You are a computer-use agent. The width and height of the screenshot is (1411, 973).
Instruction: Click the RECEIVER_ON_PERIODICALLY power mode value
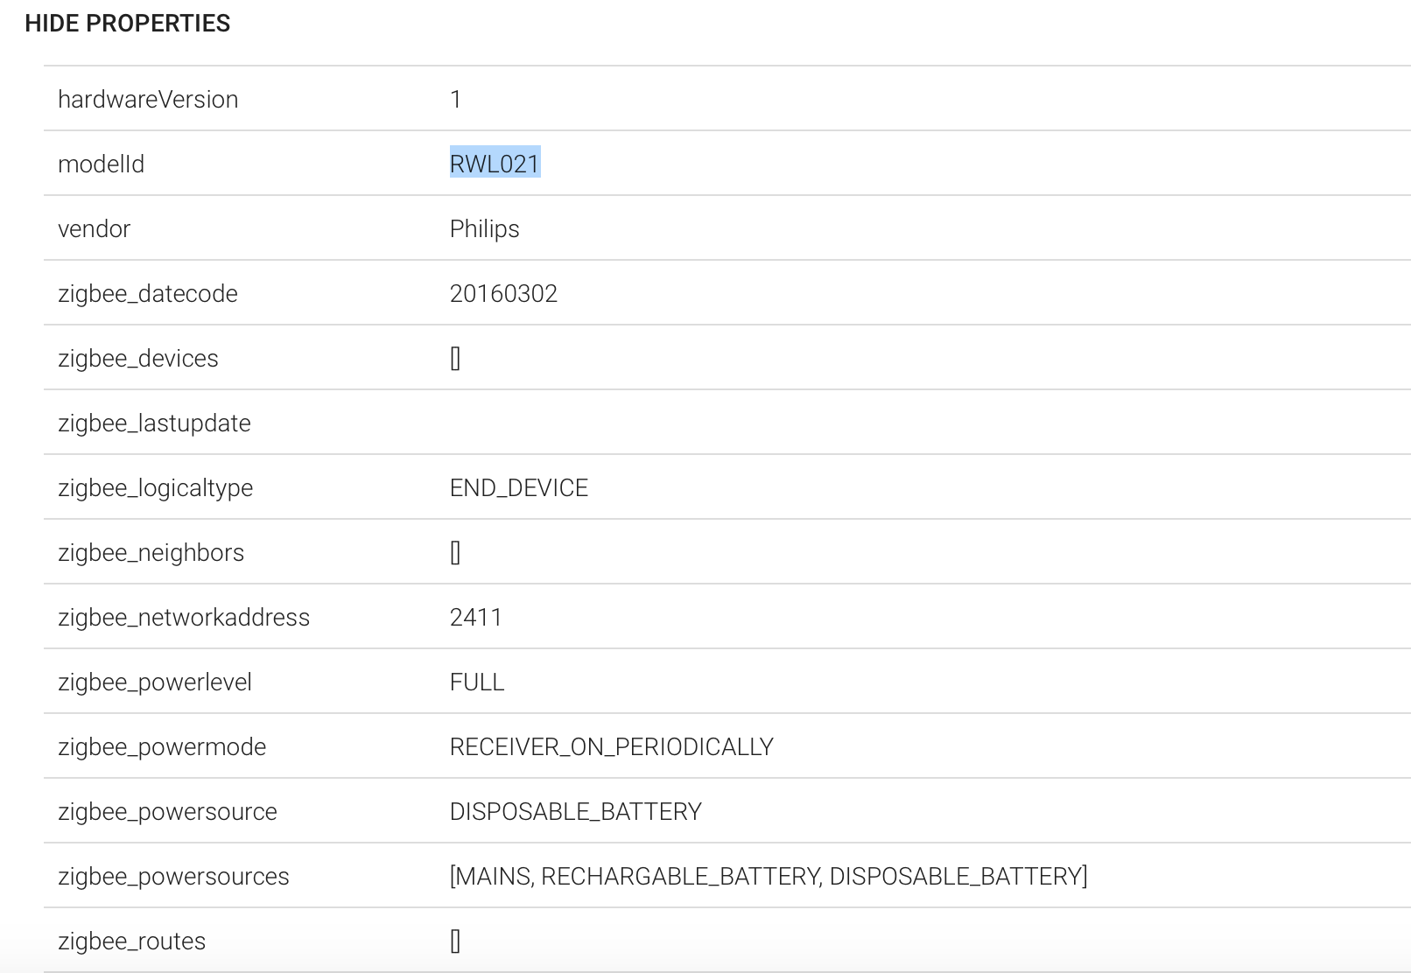(x=611, y=747)
